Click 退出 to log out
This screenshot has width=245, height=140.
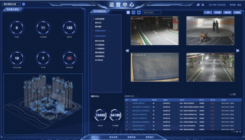pyautogui.click(x=239, y=5)
